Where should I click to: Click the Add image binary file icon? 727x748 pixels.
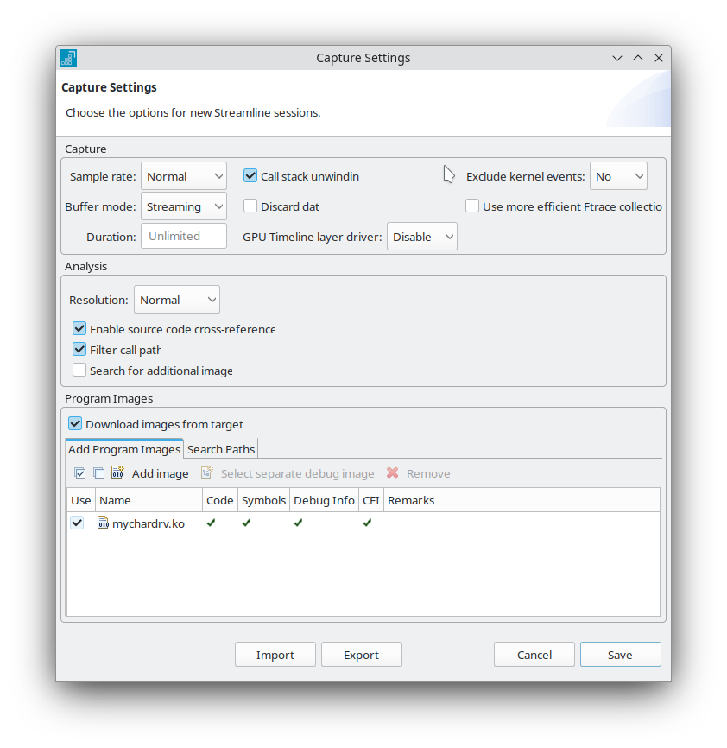117,473
